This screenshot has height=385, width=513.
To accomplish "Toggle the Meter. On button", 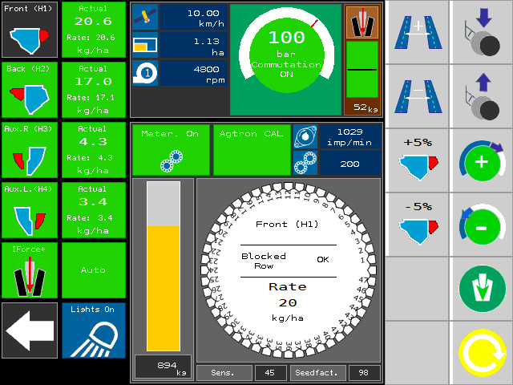I will tap(170, 149).
